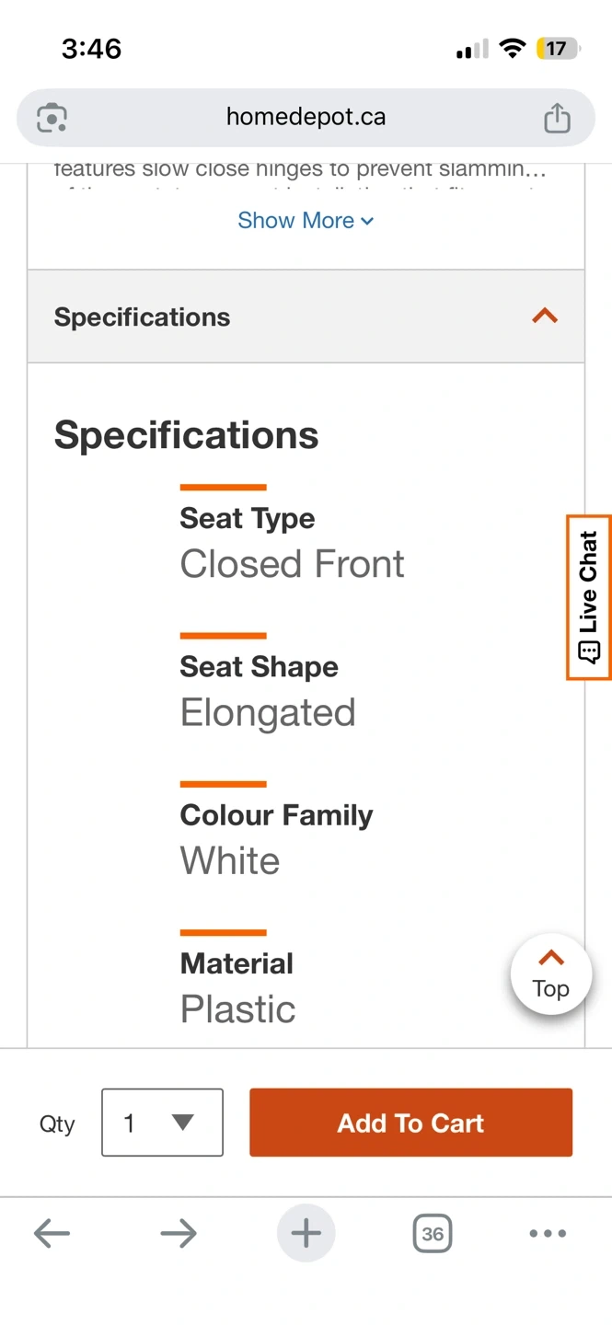
Task: Go forward with the right arrow
Action: [x=179, y=1234]
